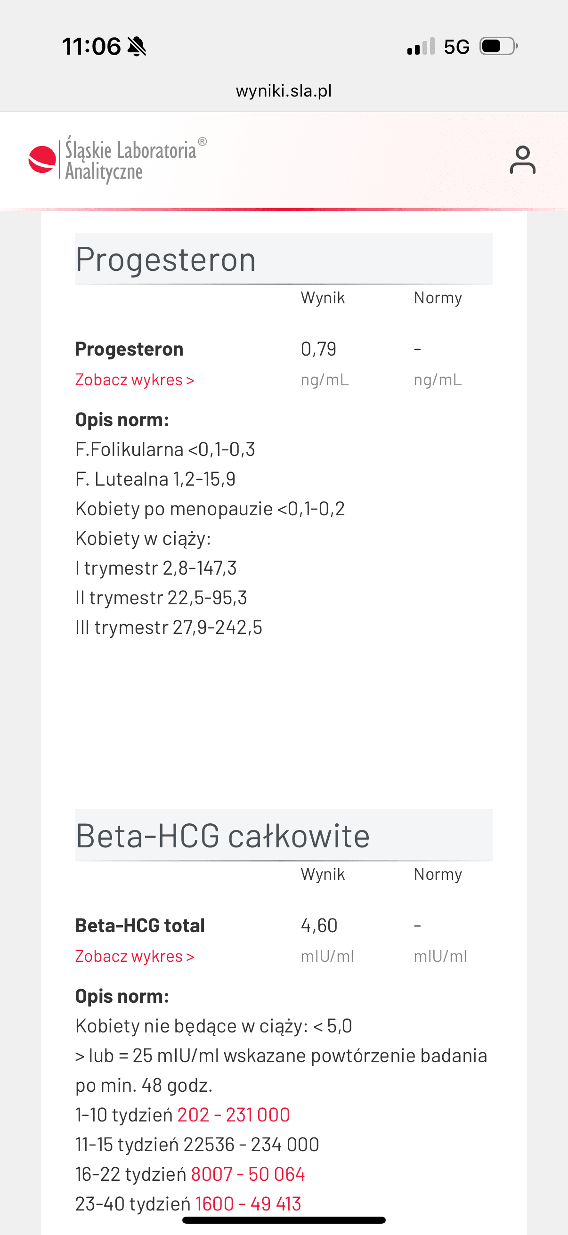Tap the red 202 - 231 000 range
This screenshot has width=568, height=1235.
click(234, 1115)
